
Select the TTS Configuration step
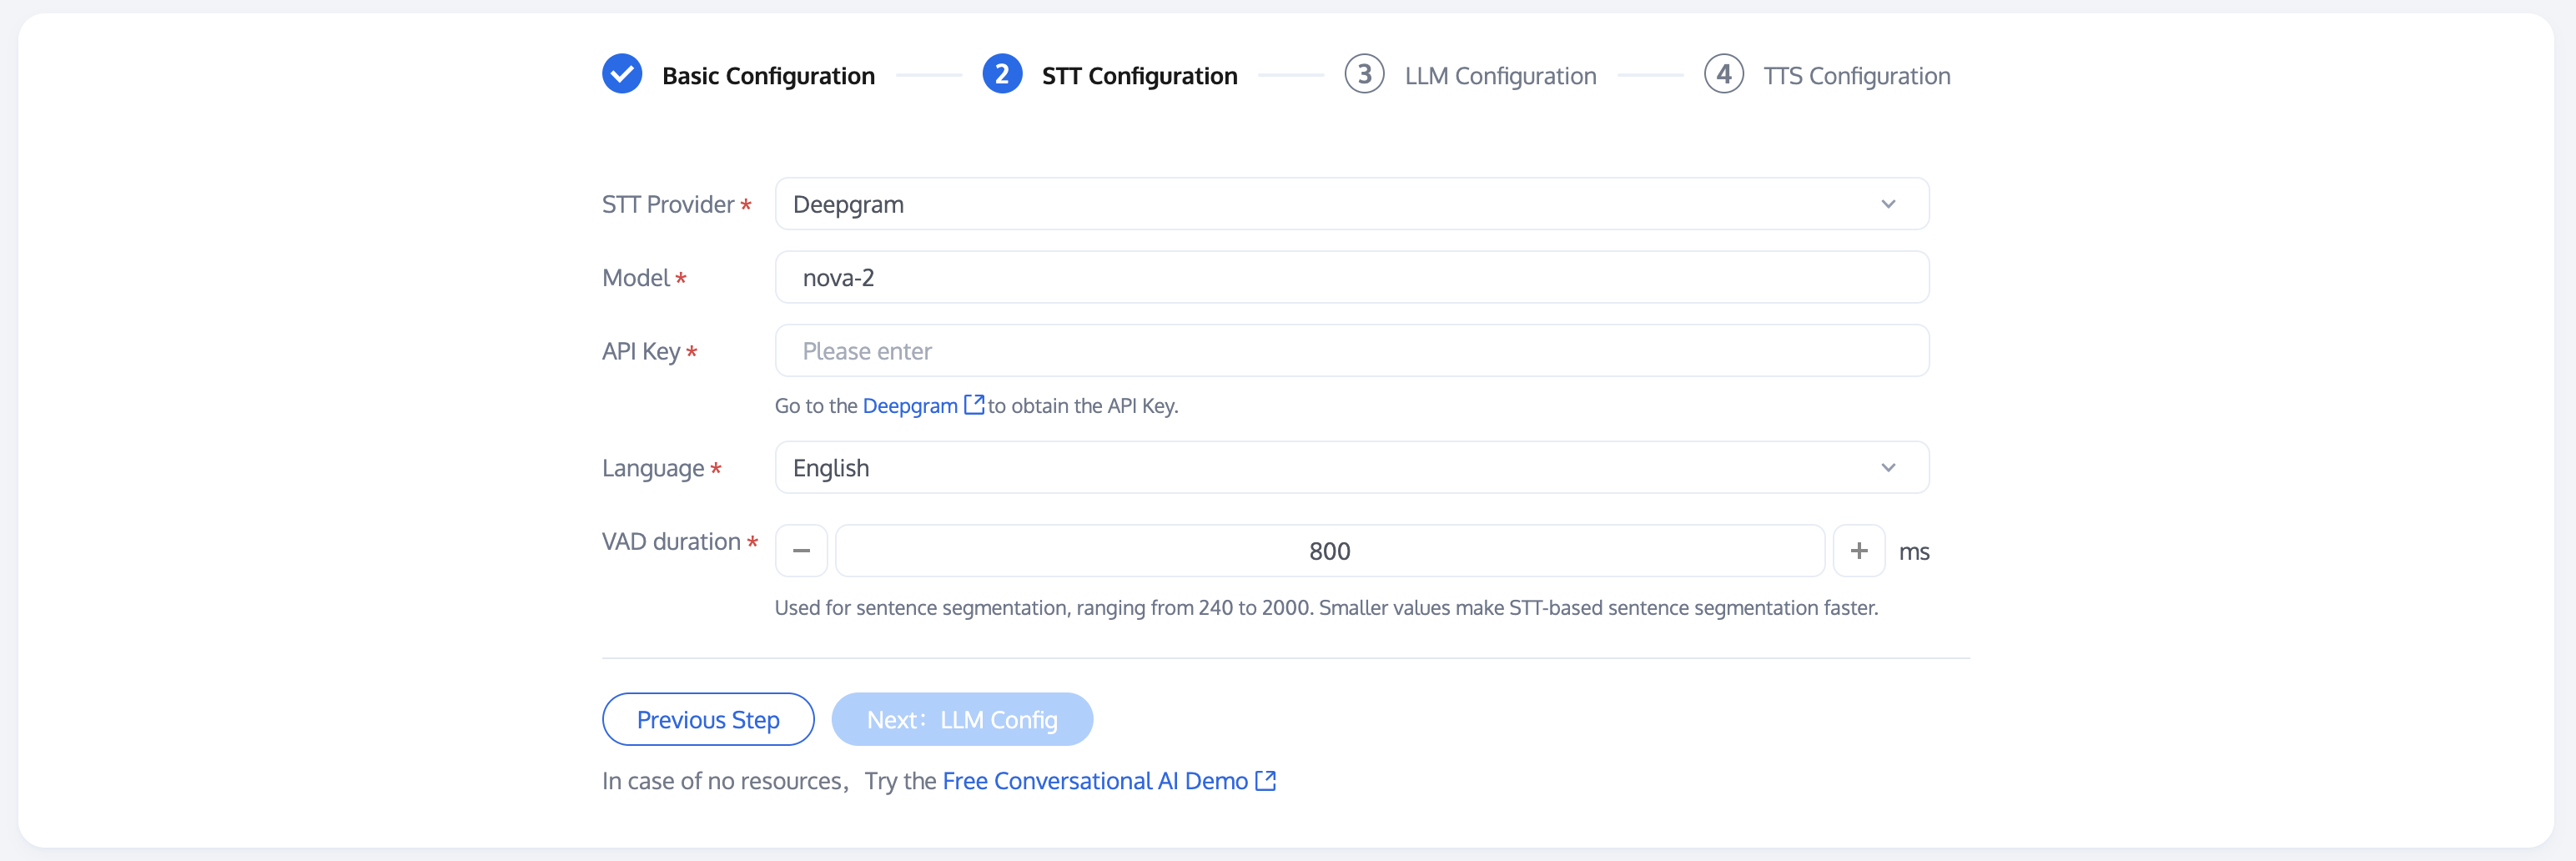pos(1856,76)
